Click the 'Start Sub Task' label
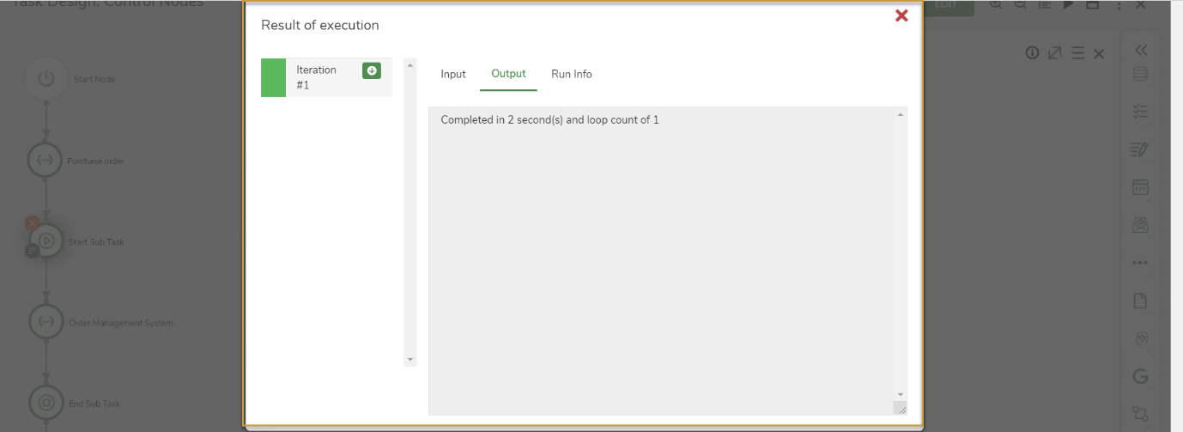Screen dimensions: 1183x432 click(x=96, y=242)
